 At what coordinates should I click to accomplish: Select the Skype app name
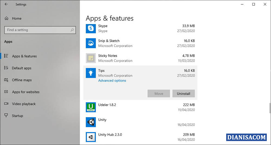point(103,26)
